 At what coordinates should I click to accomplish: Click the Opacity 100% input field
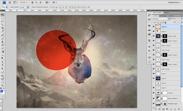tap(178, 19)
